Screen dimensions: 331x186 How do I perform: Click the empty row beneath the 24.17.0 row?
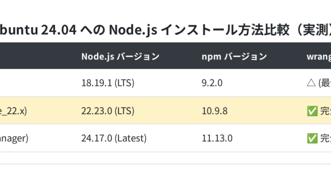(x=165, y=158)
